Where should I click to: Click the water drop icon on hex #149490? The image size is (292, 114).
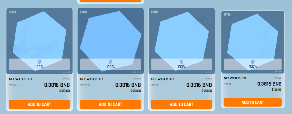coord(110,62)
